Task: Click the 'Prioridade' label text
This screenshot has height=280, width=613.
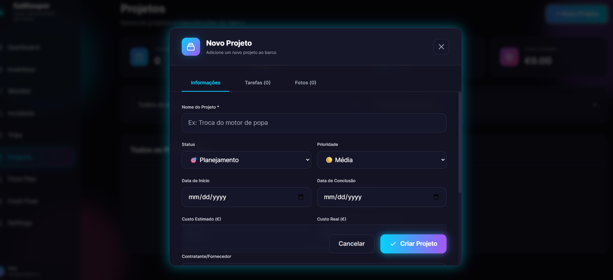Action: point(327,144)
